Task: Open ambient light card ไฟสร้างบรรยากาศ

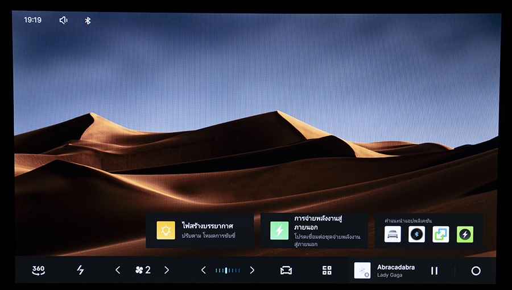Action: (x=199, y=230)
